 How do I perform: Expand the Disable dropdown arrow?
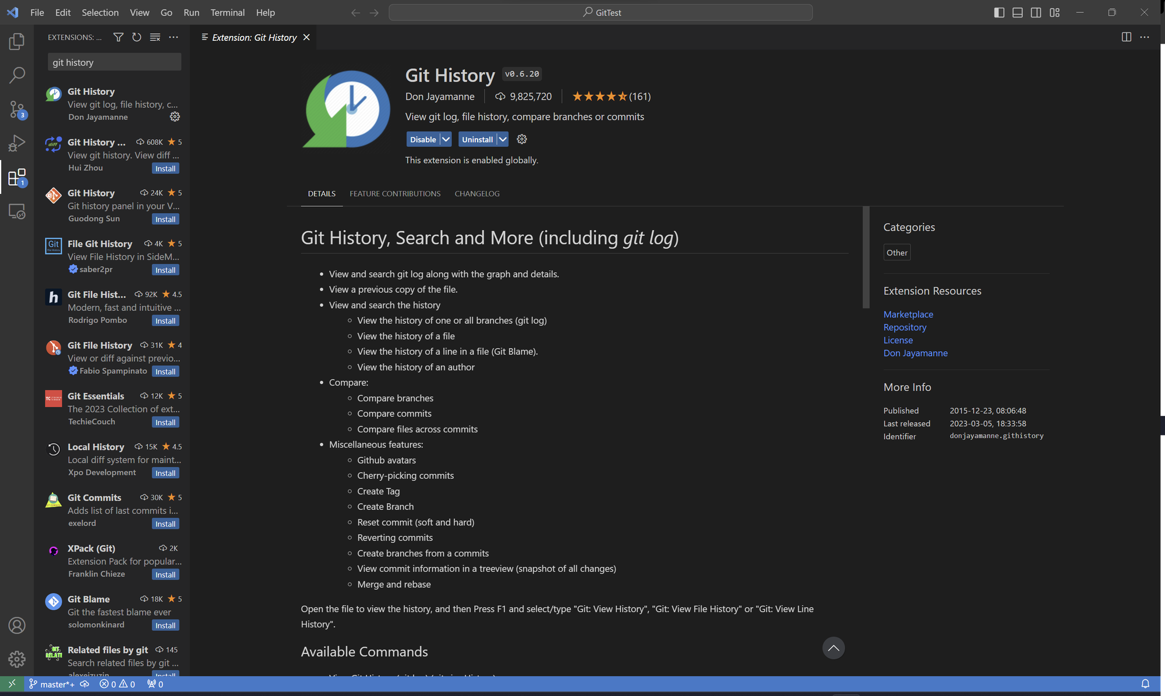click(446, 139)
